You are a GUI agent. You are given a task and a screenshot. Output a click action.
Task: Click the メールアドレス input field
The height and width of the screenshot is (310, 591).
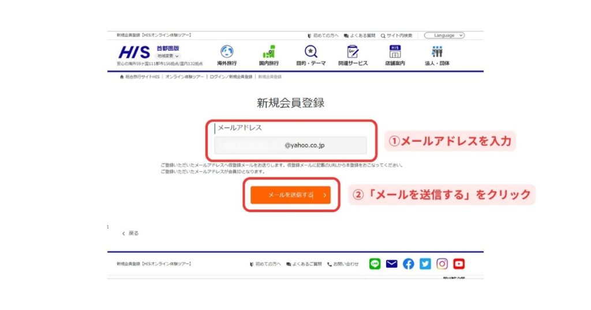tap(291, 145)
